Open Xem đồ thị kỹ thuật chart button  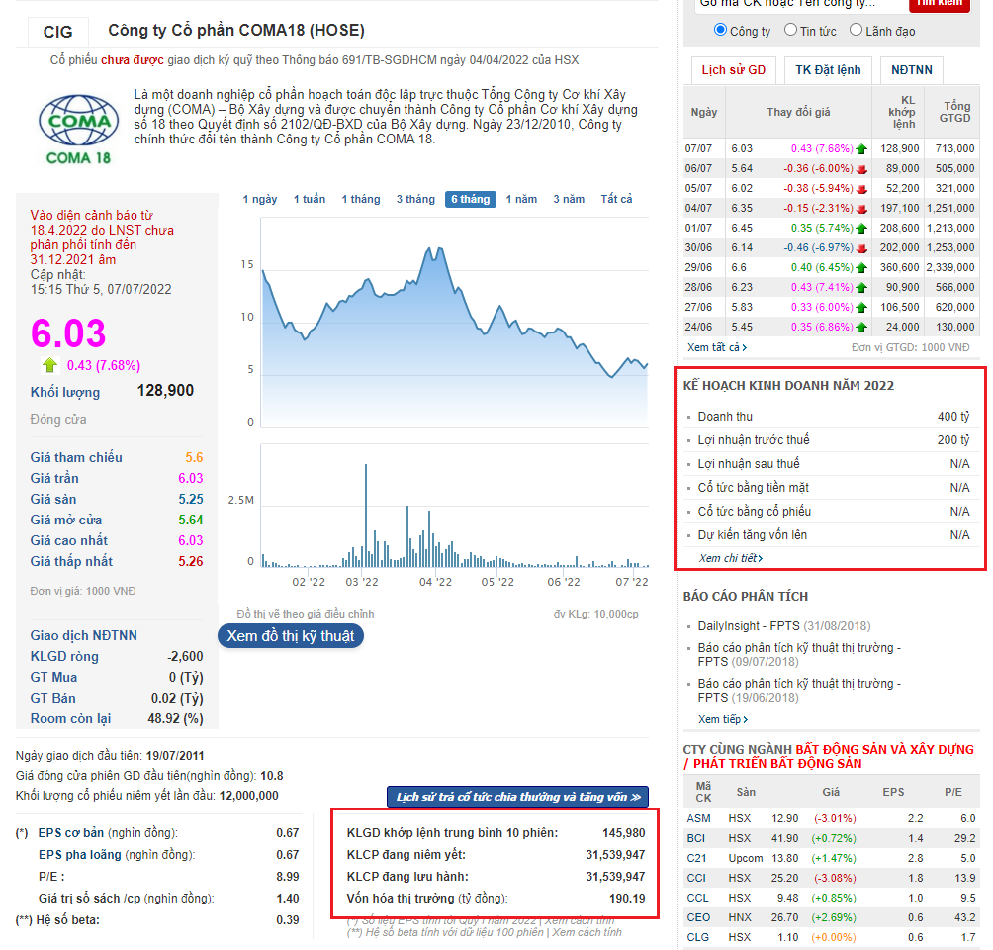pos(291,636)
